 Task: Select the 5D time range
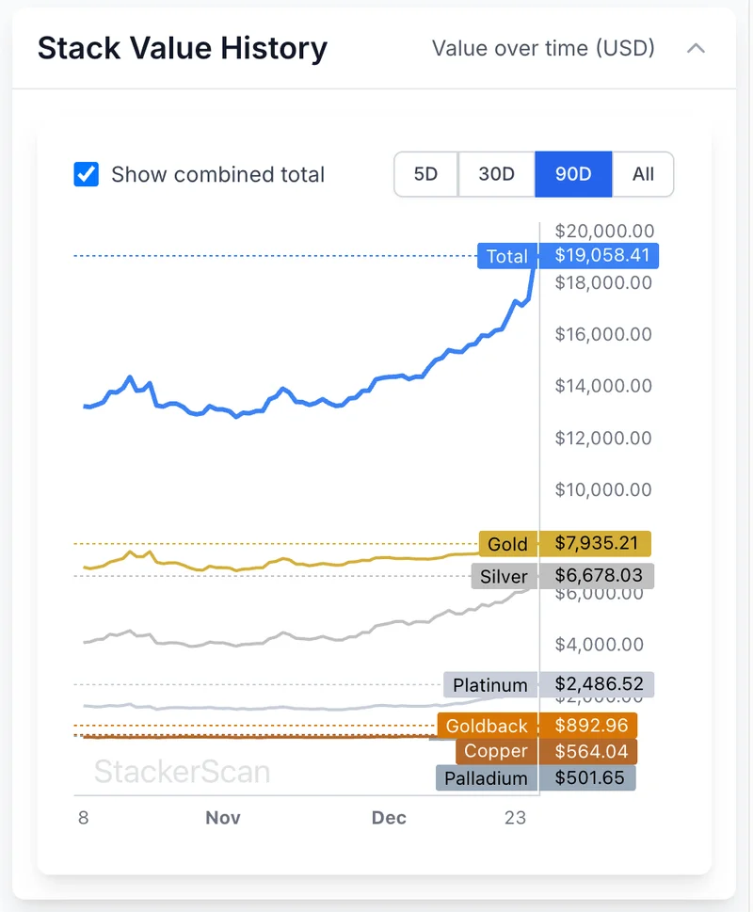425,174
